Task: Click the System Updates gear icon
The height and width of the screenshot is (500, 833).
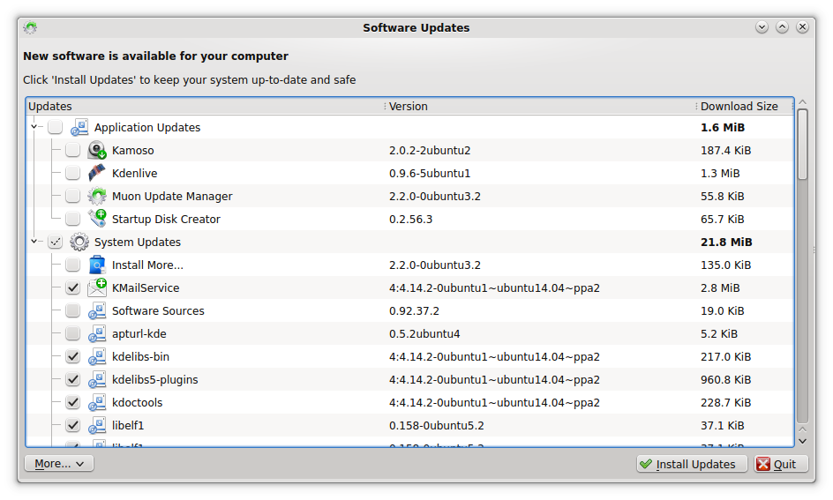Action: click(x=79, y=242)
